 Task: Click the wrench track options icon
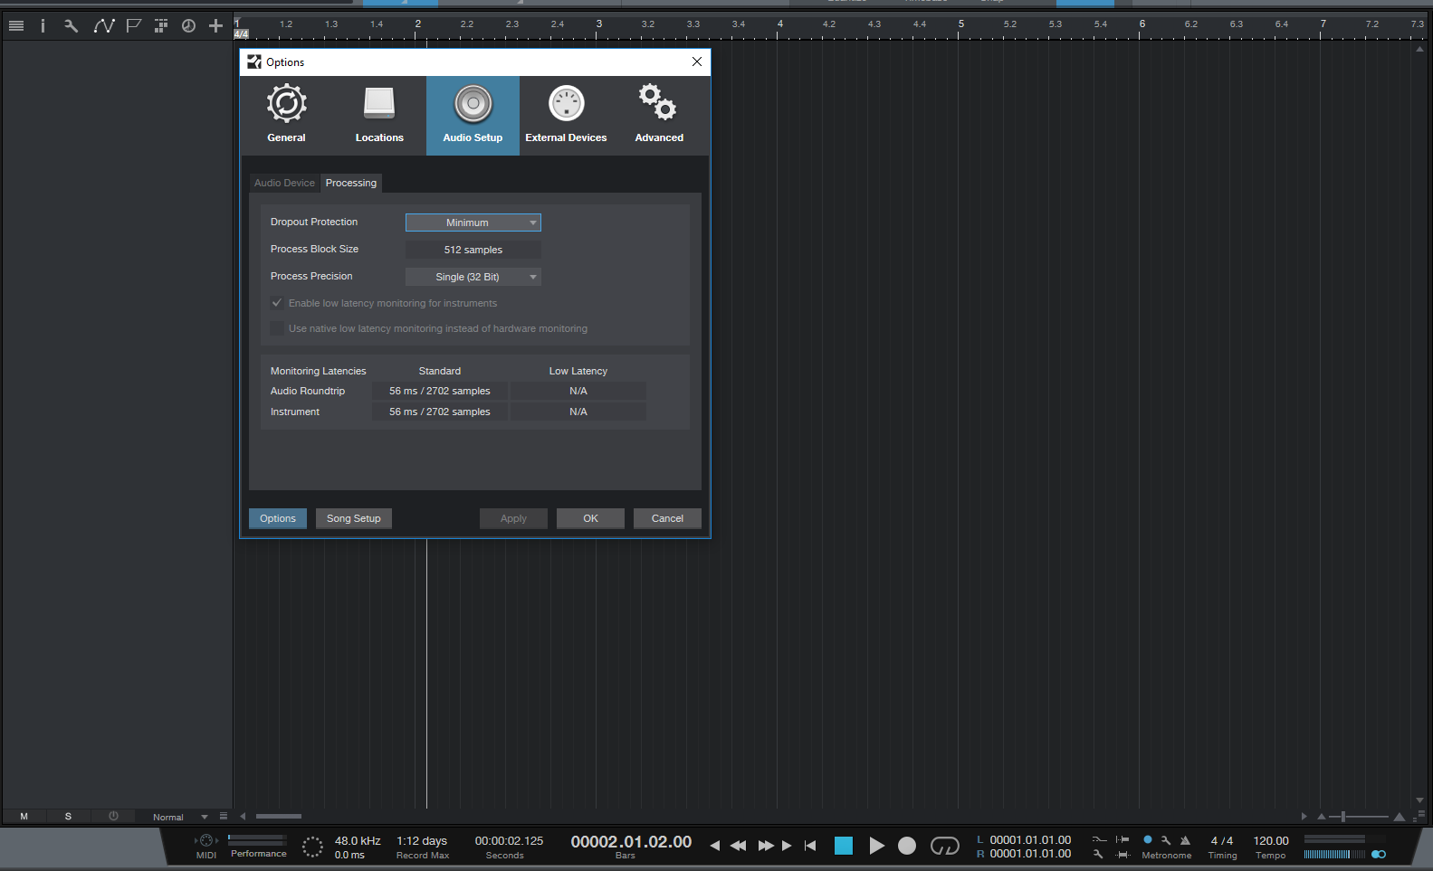click(x=71, y=26)
